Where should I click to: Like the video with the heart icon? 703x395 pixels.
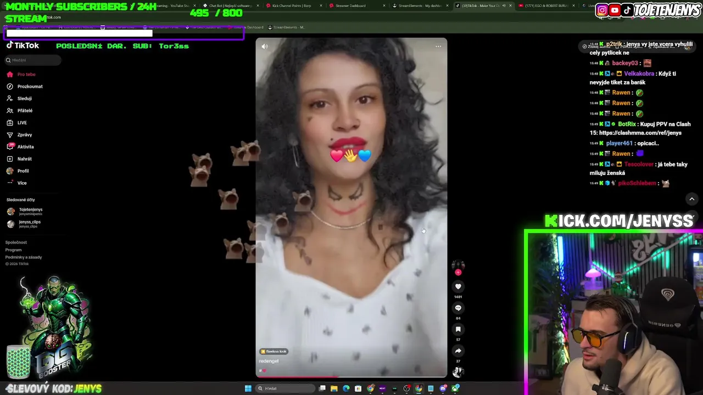458,286
